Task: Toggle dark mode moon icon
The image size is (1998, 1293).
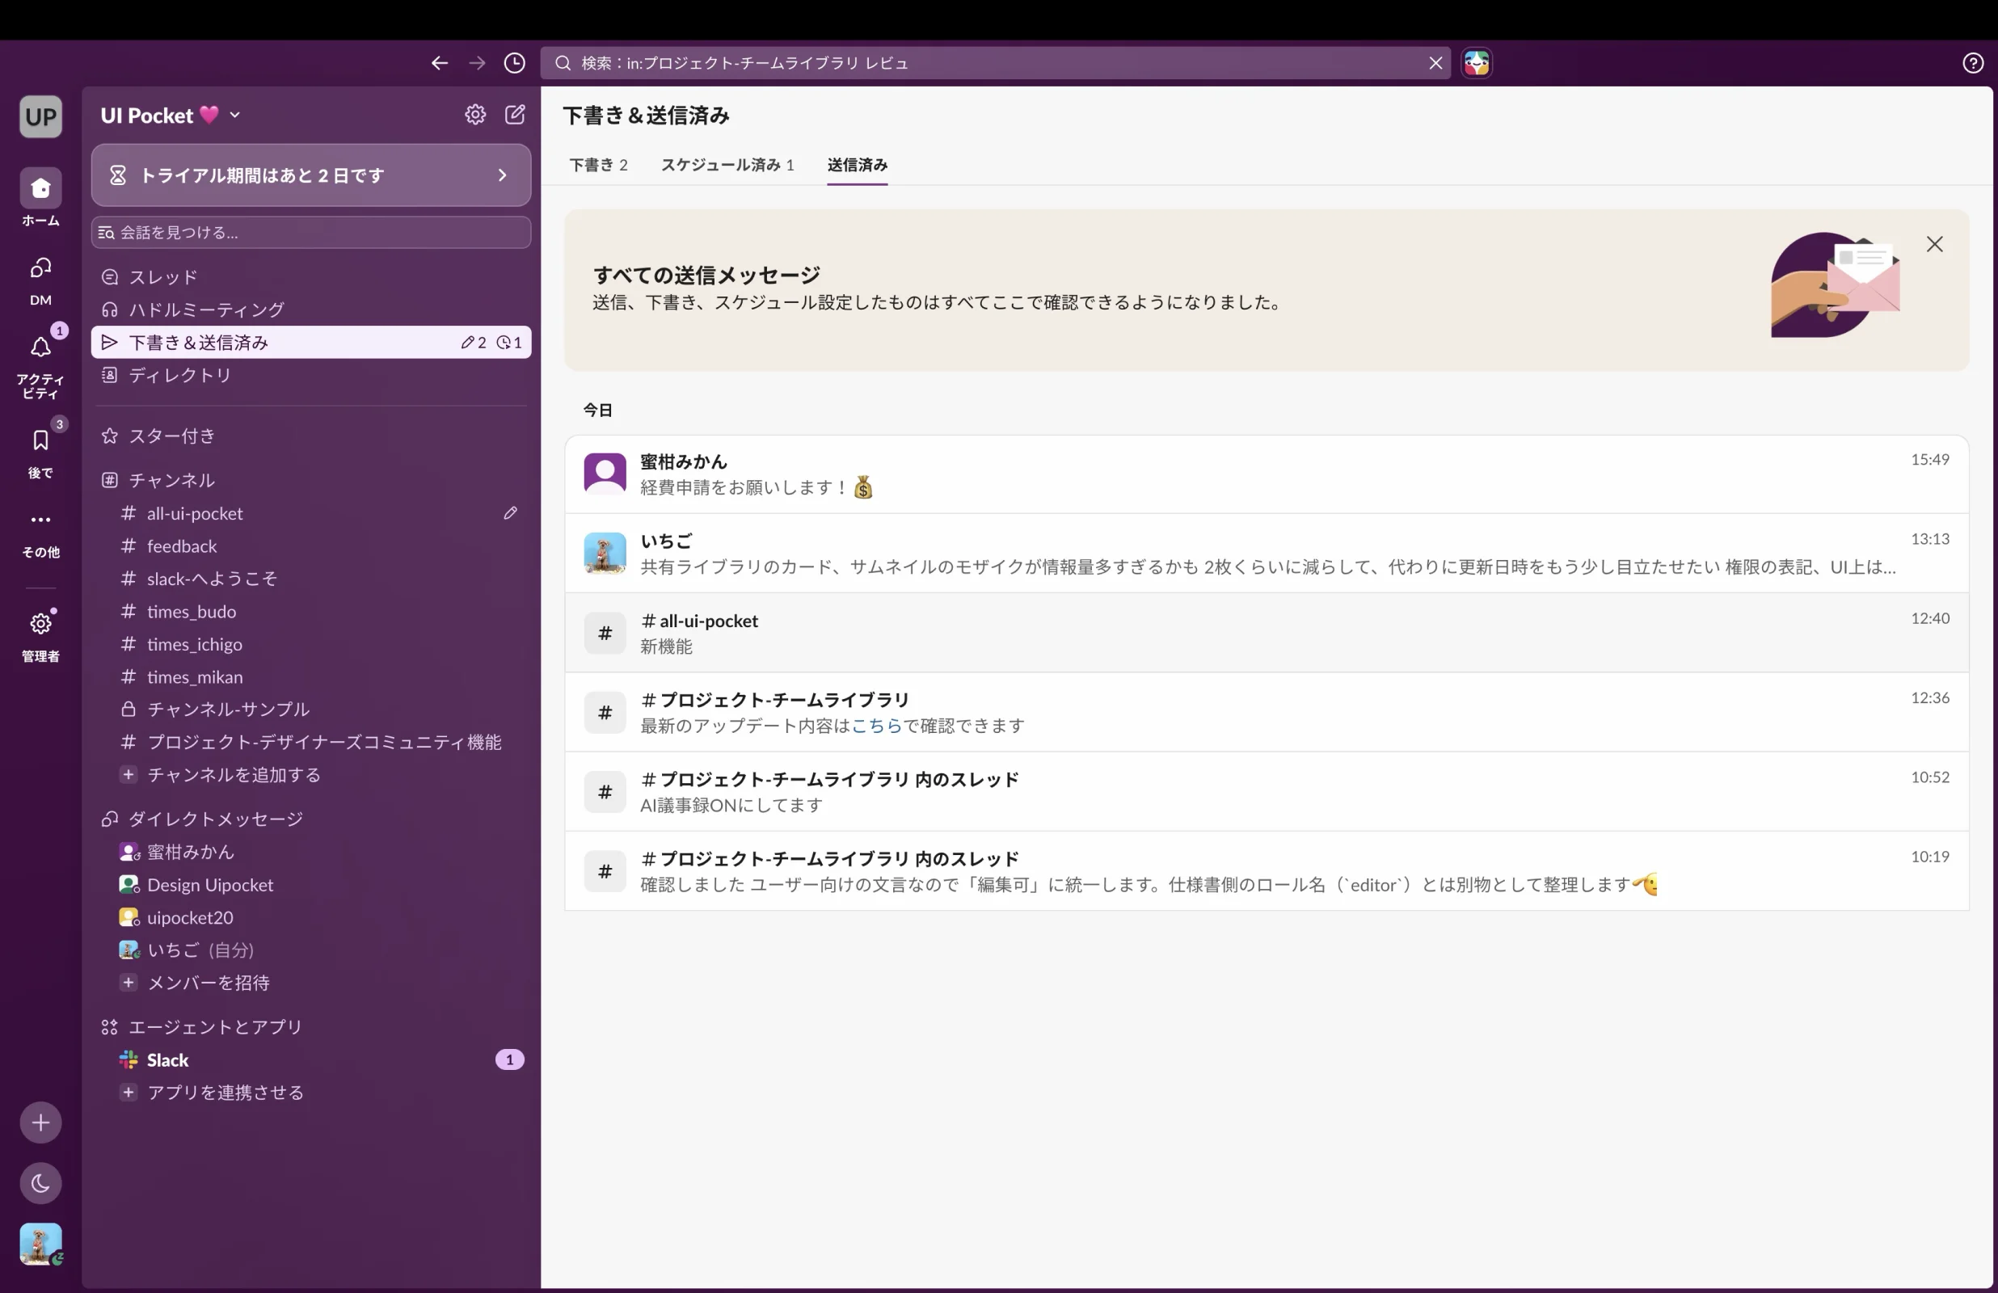Action: pyautogui.click(x=40, y=1183)
